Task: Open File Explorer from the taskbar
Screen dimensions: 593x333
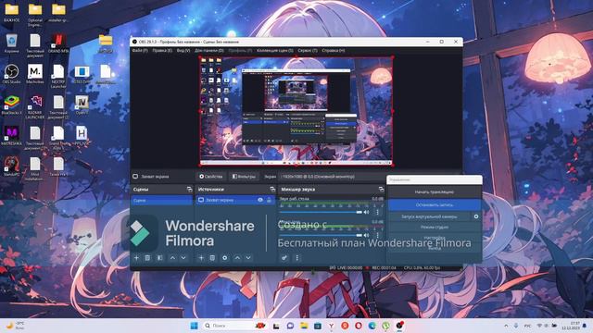Action: (x=304, y=326)
